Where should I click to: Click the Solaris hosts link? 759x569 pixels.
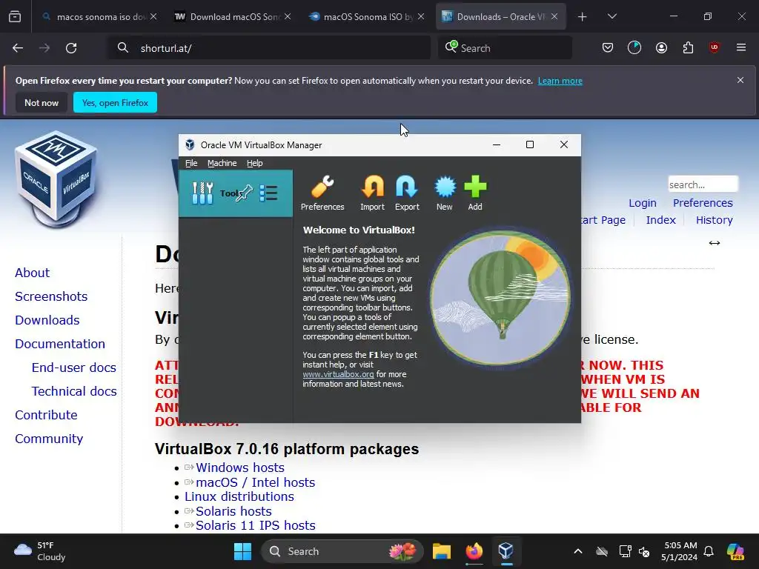click(233, 511)
